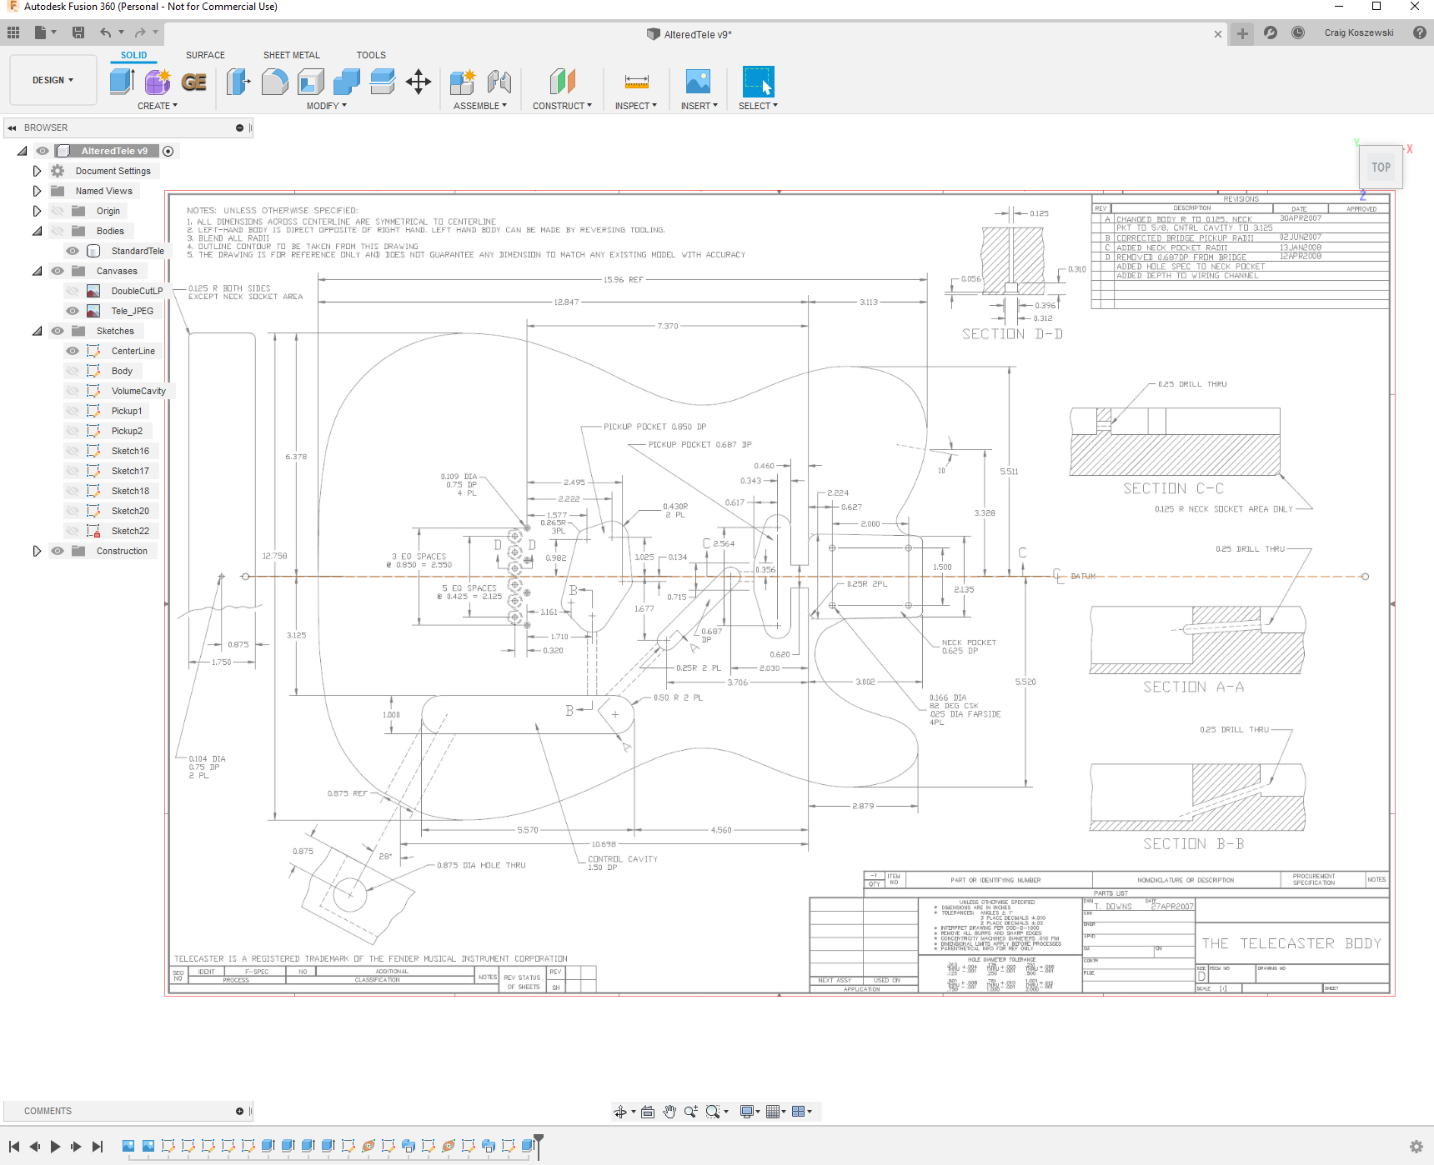
Task: Select the Shell tool icon
Action: point(311,82)
